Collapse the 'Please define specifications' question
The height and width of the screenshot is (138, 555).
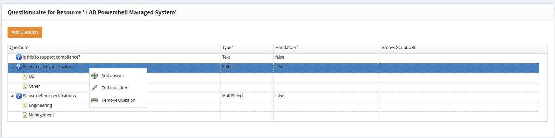tap(12, 96)
